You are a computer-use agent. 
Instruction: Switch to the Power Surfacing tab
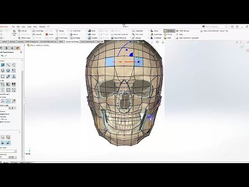pos(72,42)
